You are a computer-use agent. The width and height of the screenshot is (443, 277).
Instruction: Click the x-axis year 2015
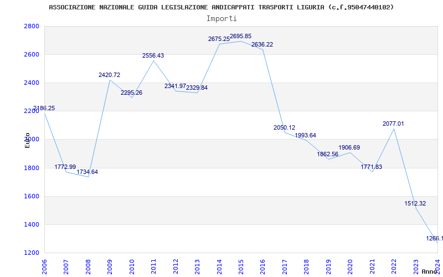point(241,267)
